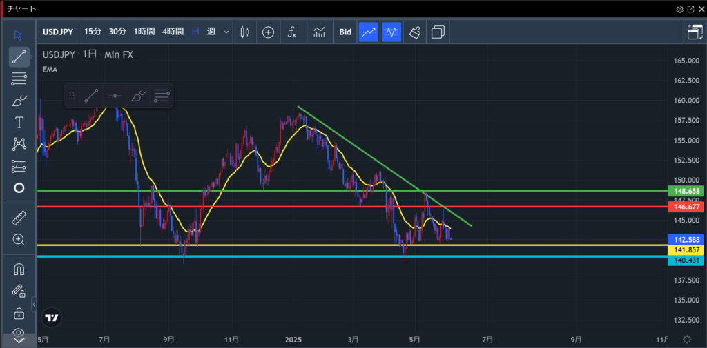Open candlestick chart type selector
Screen dimensions: 707x348
pyautogui.click(x=245, y=32)
